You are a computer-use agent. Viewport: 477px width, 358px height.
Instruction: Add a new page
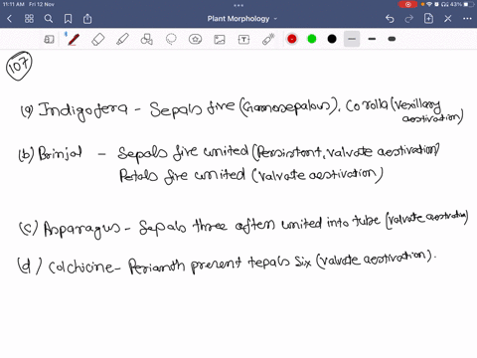click(x=428, y=18)
